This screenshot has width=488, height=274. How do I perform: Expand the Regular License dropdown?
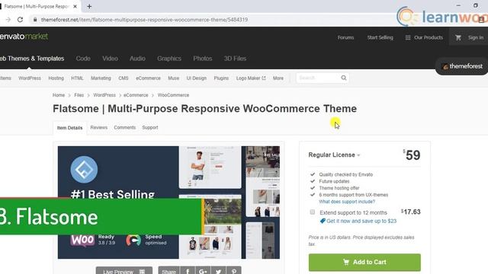[x=334, y=155]
